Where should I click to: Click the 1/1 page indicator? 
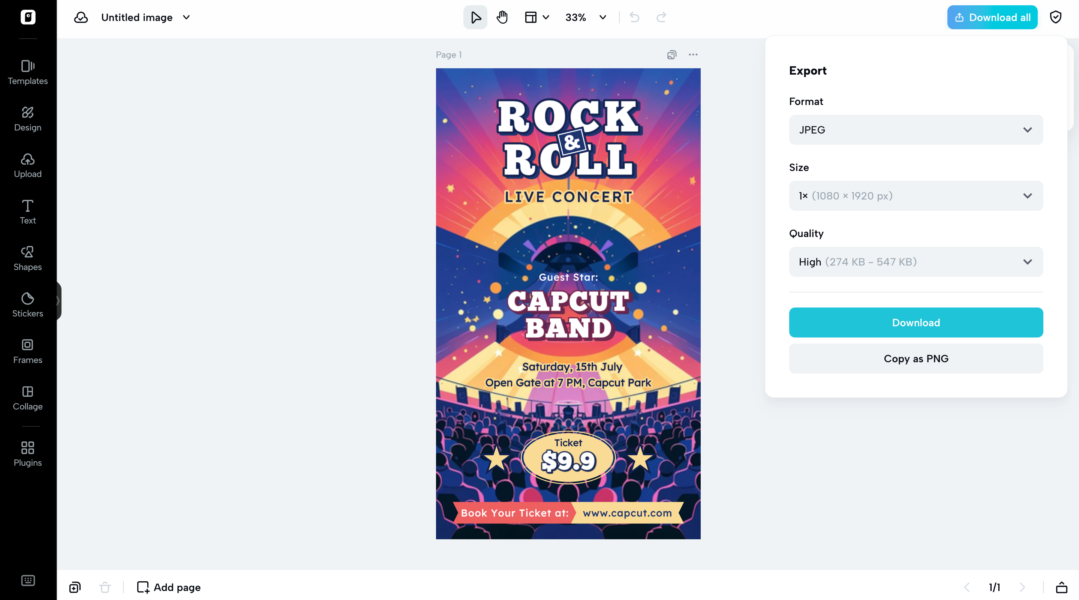[994, 587]
